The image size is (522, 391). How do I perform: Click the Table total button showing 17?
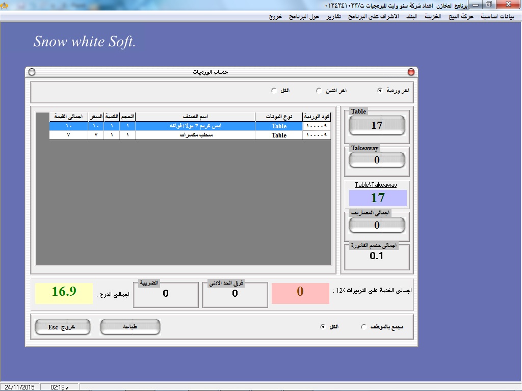pyautogui.click(x=377, y=125)
